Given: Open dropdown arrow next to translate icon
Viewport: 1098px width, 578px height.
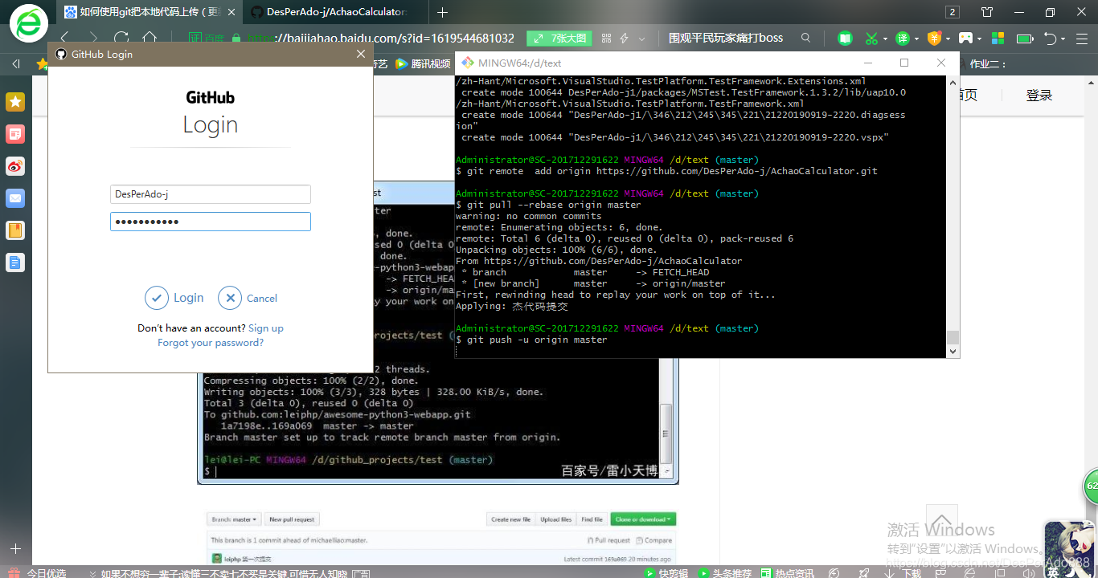Looking at the screenshot, I should point(916,39).
